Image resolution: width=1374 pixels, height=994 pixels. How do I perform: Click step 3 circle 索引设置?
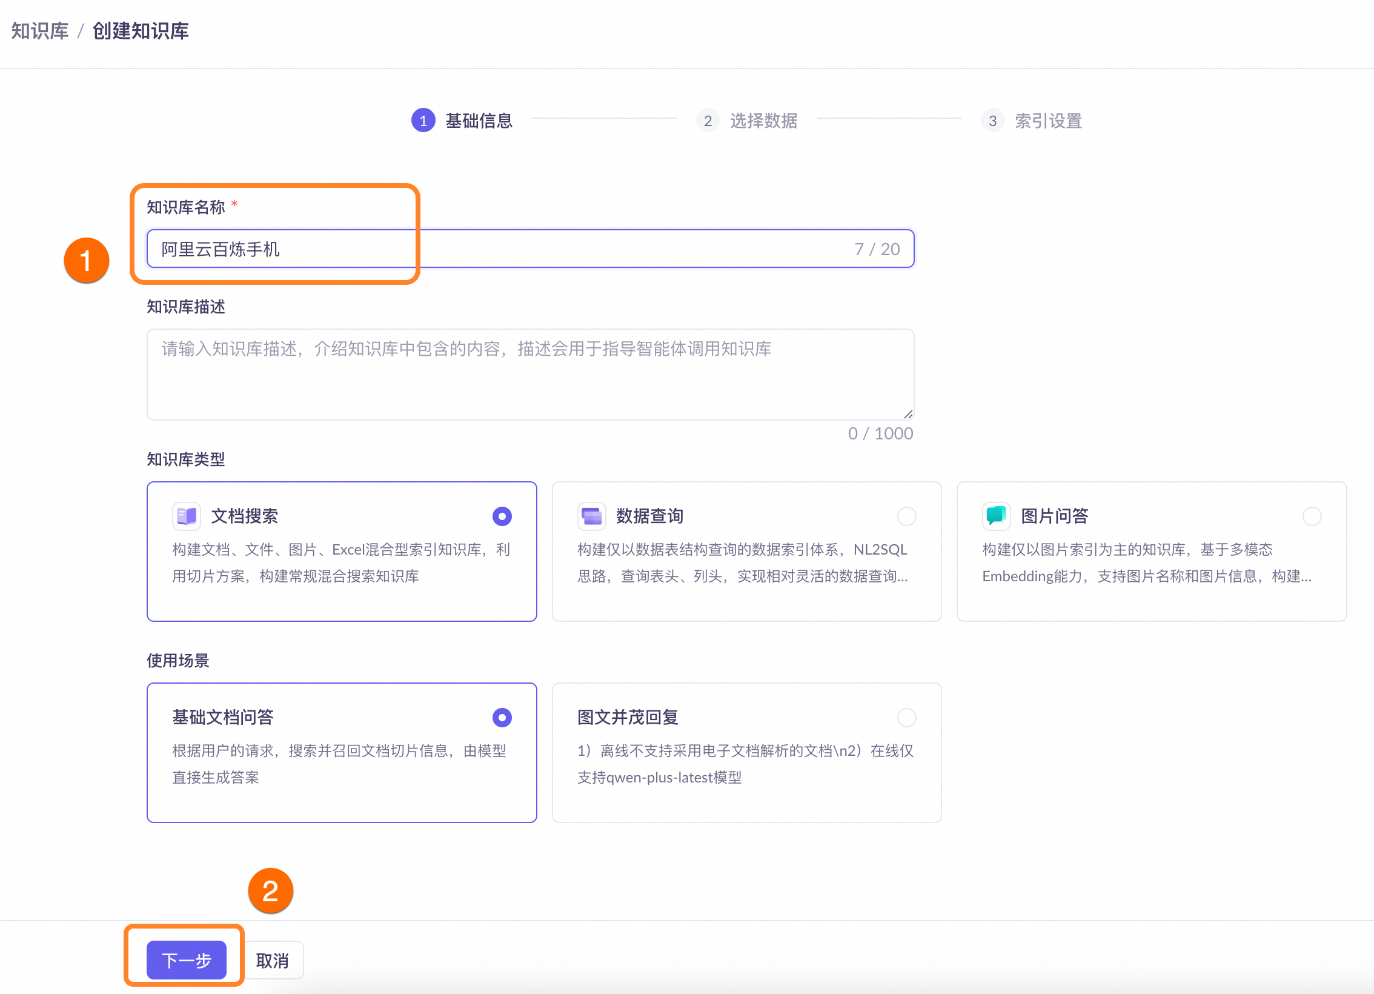tap(992, 121)
